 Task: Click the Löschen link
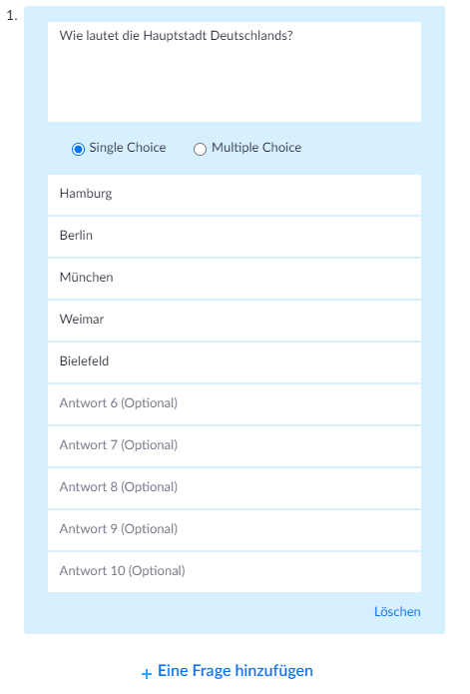point(397,612)
